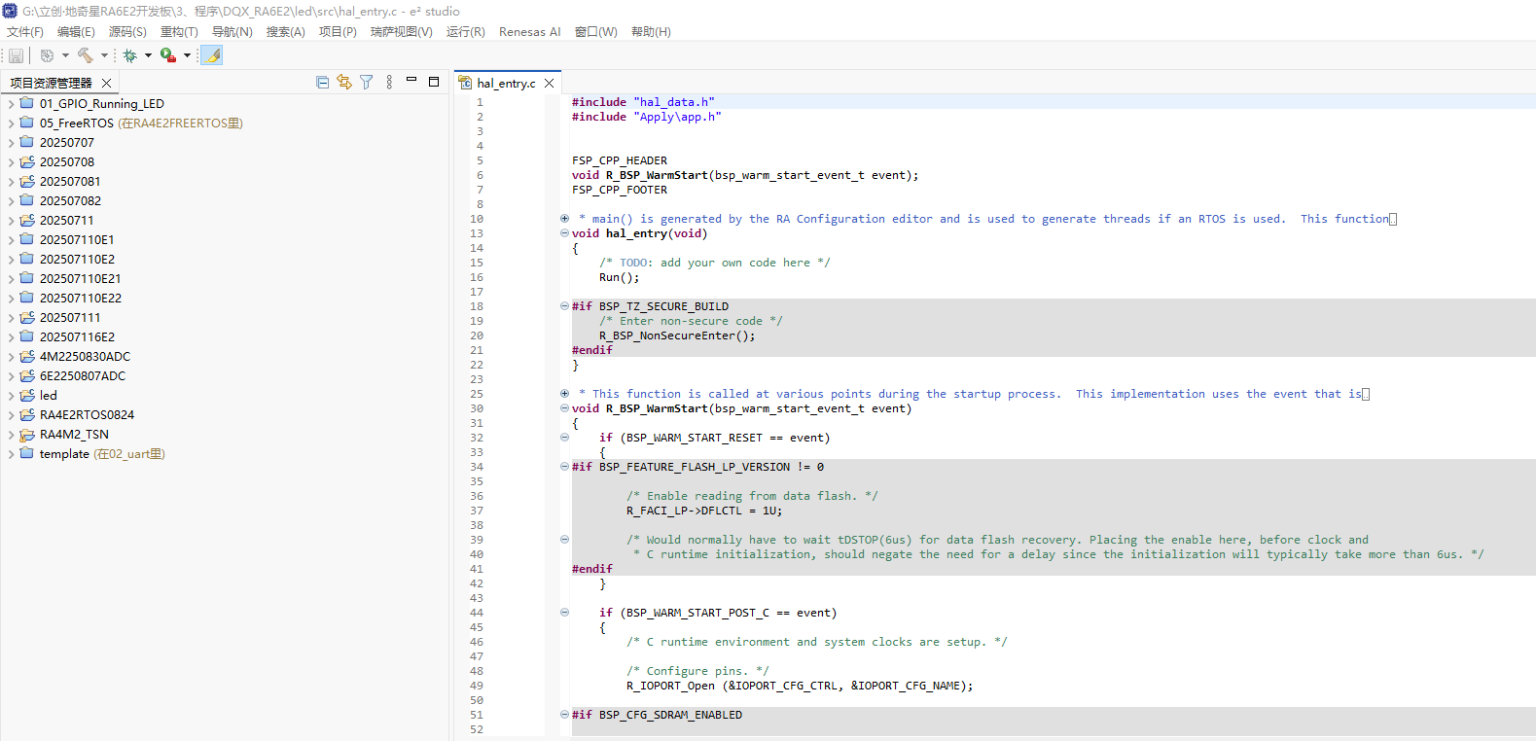Image resolution: width=1536 pixels, height=741 pixels.
Task: Toggle the yellow highlighter mark occurrences icon
Action: point(212,55)
